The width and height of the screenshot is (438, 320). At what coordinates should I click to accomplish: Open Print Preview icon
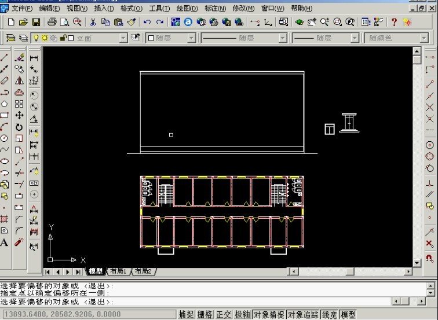click(x=64, y=22)
